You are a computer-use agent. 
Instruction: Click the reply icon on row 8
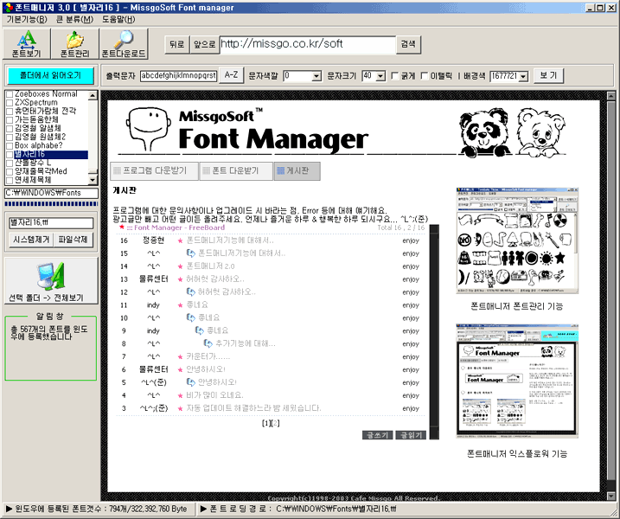point(208,343)
